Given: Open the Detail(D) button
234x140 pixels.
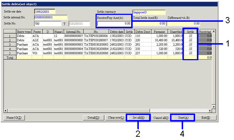Looking at the screenshot, I should click(93, 118).
